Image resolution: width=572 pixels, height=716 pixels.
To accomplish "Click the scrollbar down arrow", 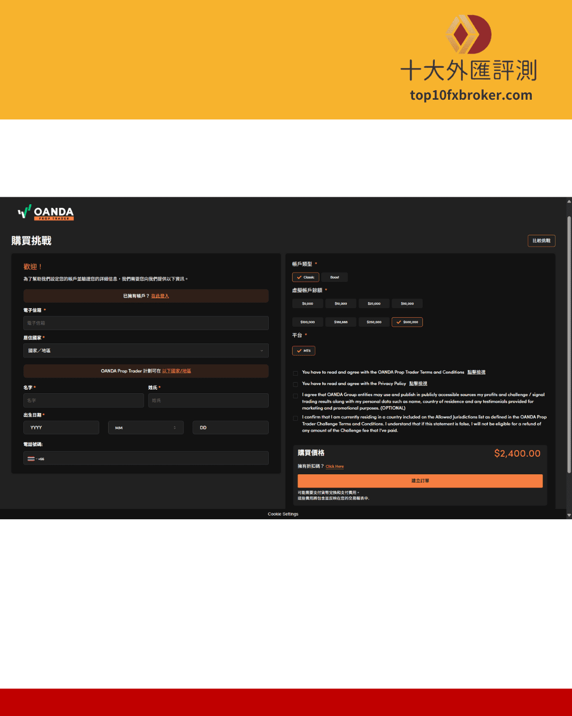I will (x=569, y=515).
